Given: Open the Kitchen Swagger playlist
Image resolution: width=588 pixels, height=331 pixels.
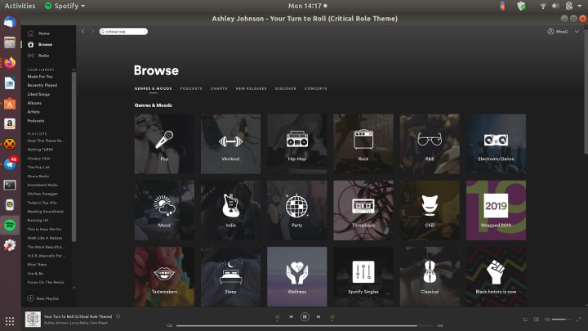Looking at the screenshot, I should pos(42,194).
